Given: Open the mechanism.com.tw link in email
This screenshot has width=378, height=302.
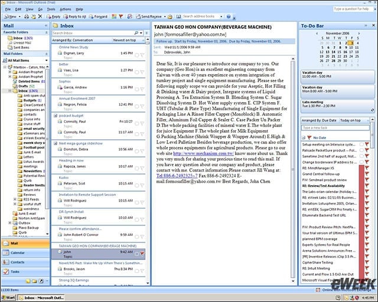Looking at the screenshot, I should click(x=203, y=153).
